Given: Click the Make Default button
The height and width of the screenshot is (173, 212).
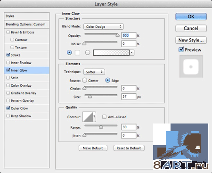Looking at the screenshot, I should (x=93, y=148).
